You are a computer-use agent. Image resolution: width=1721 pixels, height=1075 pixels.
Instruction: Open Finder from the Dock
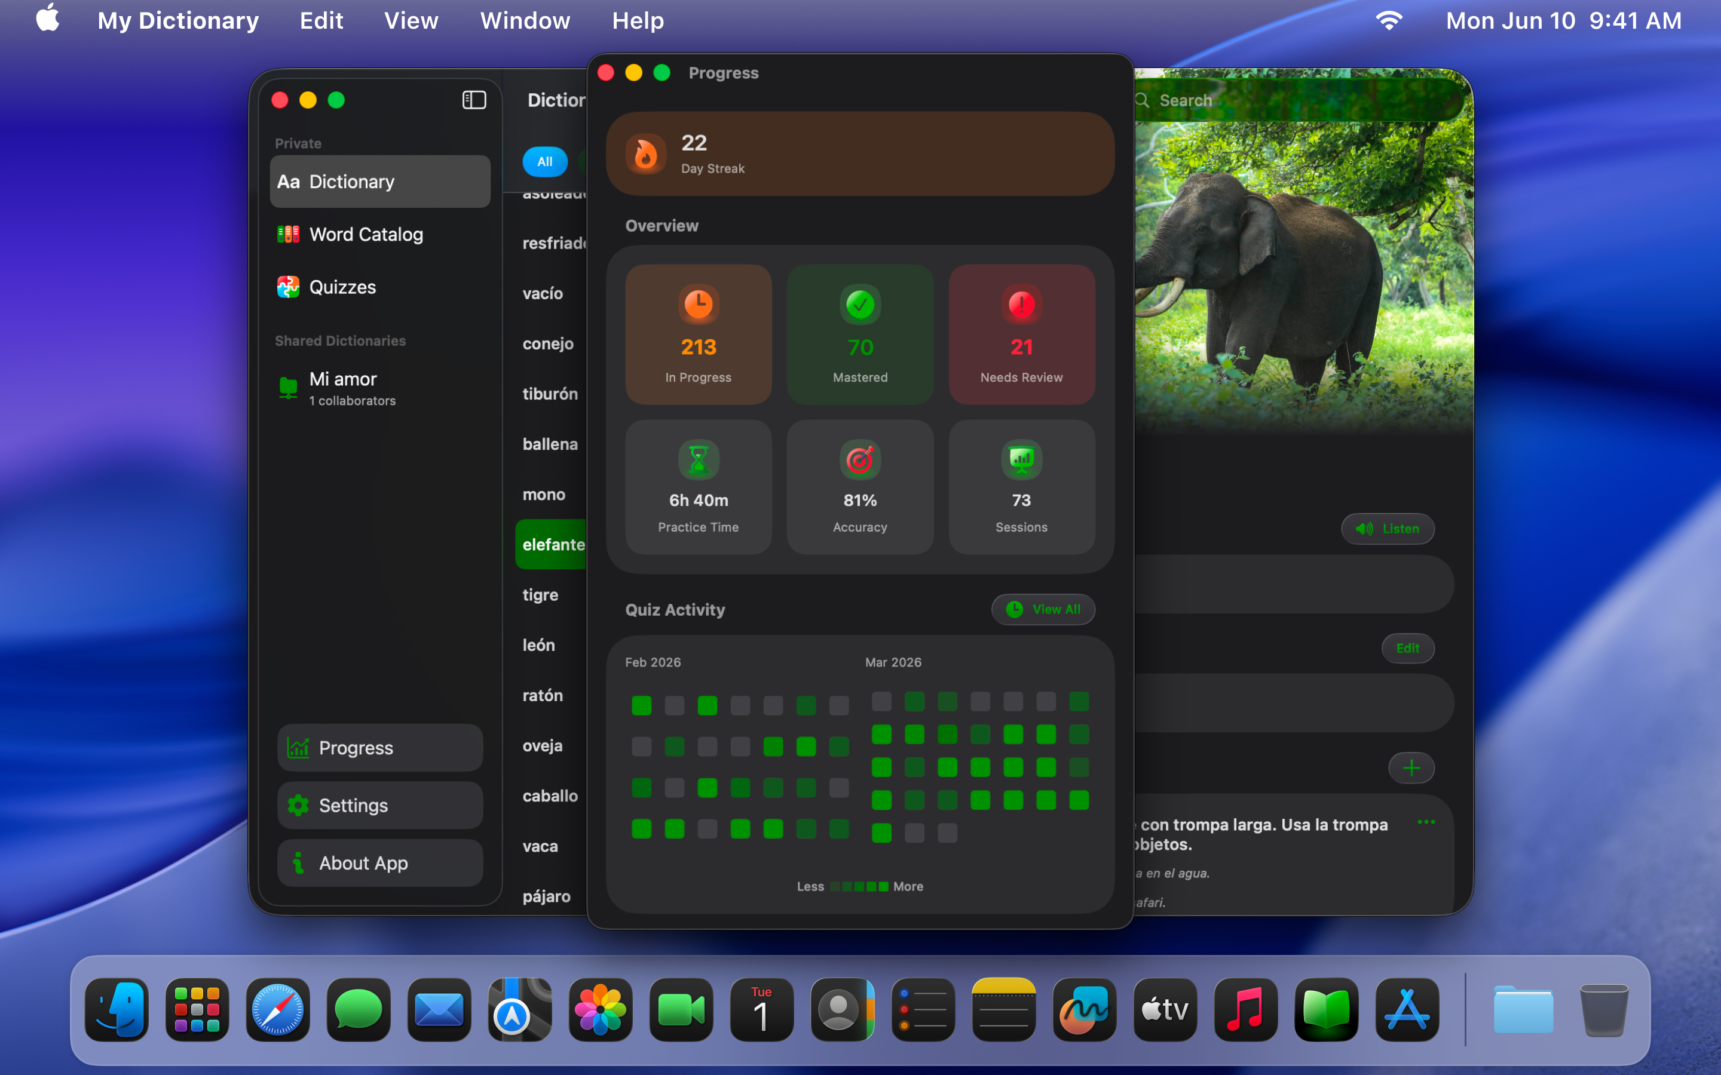tap(117, 1009)
